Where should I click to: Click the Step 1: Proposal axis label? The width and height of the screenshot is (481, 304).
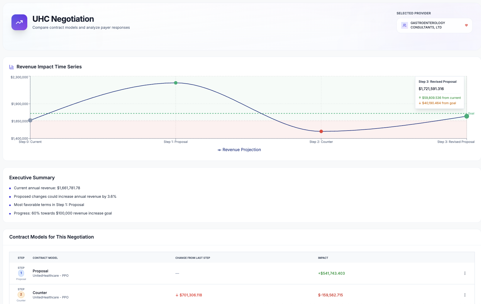point(176,142)
